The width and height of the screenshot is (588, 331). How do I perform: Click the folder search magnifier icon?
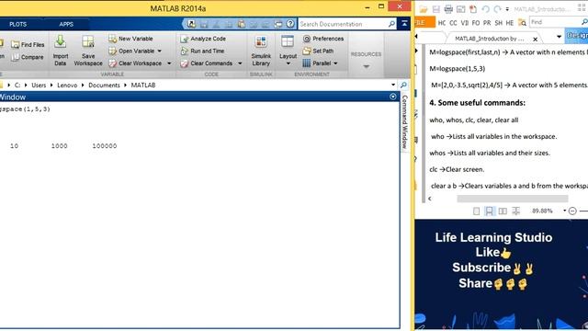[403, 86]
